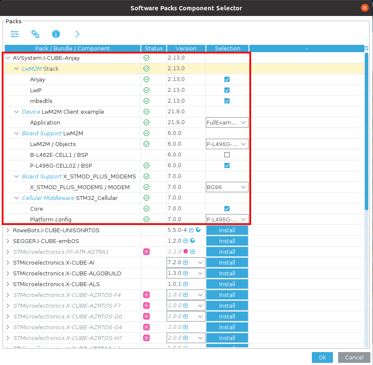373x365 pixels.
Task: Install the STMicroelectronics.X-CUBE-AI pack
Action: coord(227,263)
